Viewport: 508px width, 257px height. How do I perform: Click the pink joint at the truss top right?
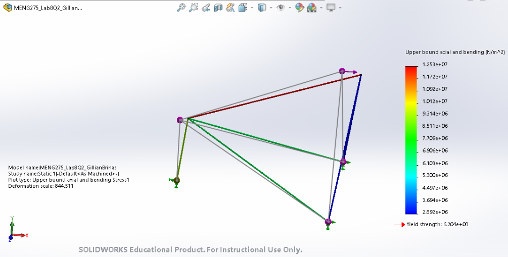coord(342,71)
